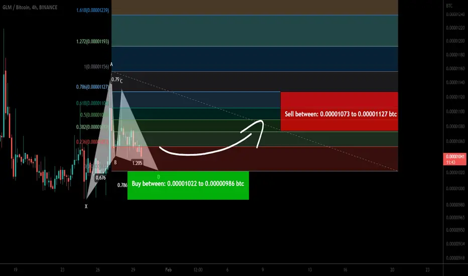
Task: Select harmonic pattern point B label
Action: pos(115,162)
